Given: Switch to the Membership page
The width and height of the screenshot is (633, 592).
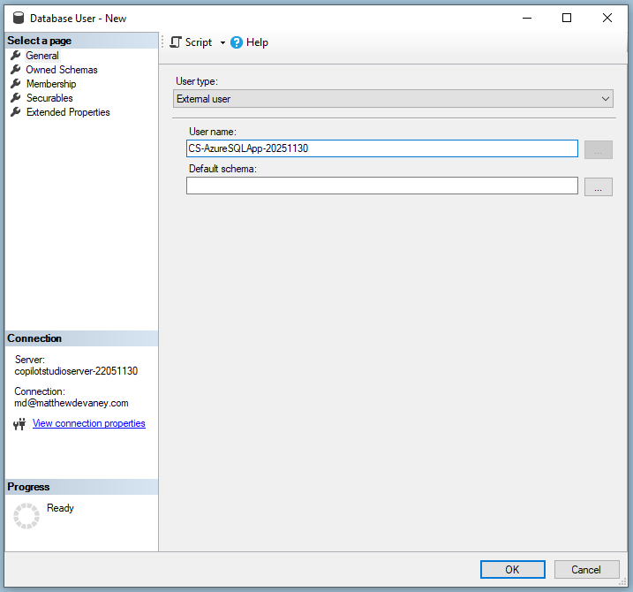Looking at the screenshot, I should (50, 84).
